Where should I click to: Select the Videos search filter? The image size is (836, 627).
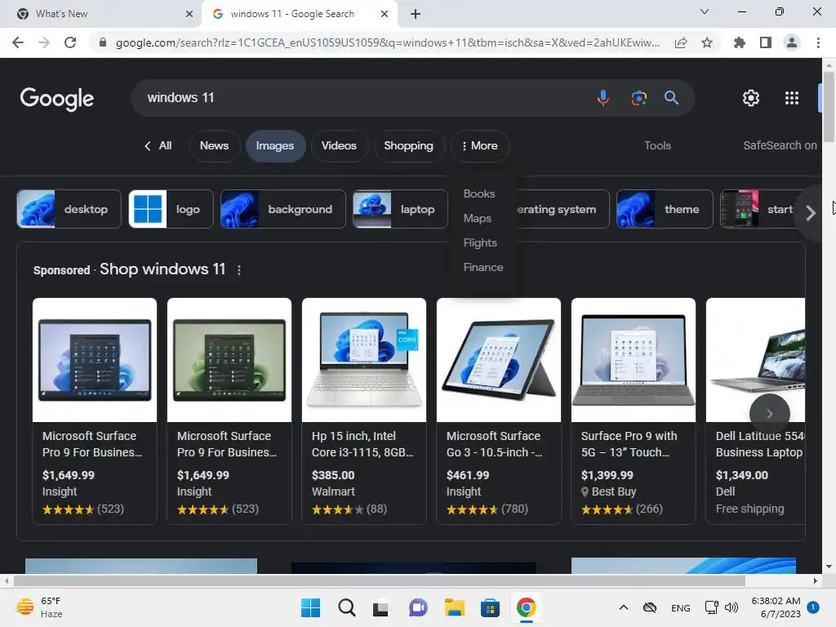click(x=339, y=145)
